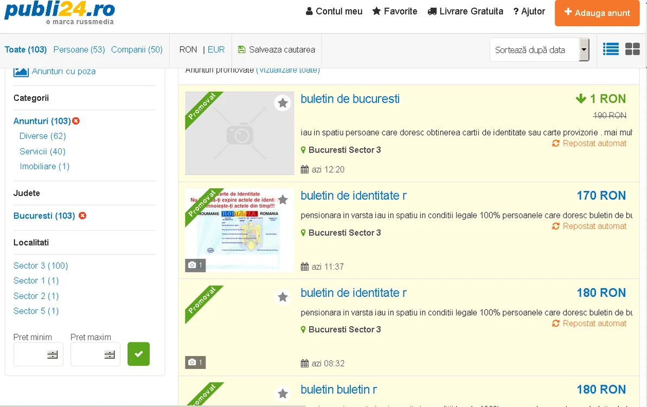Filter by Sector 5 (1)
647x407 pixels.
[36, 311]
